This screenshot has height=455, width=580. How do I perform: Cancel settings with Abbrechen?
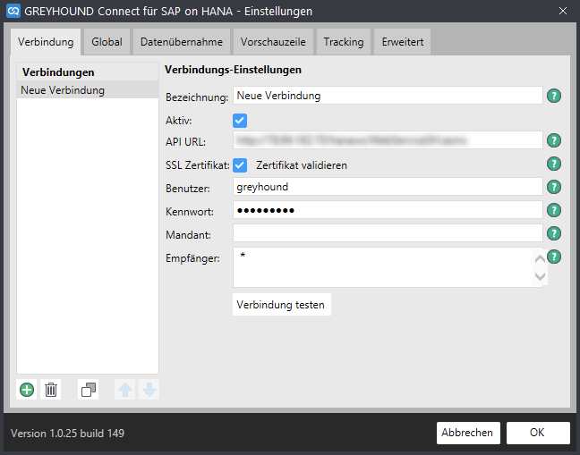[x=468, y=433]
